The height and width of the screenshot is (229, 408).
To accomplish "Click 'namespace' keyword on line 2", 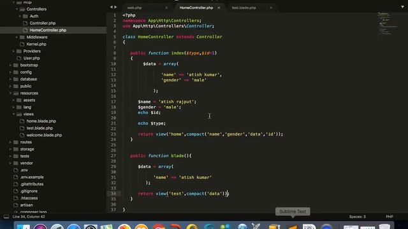I will click(135, 21).
